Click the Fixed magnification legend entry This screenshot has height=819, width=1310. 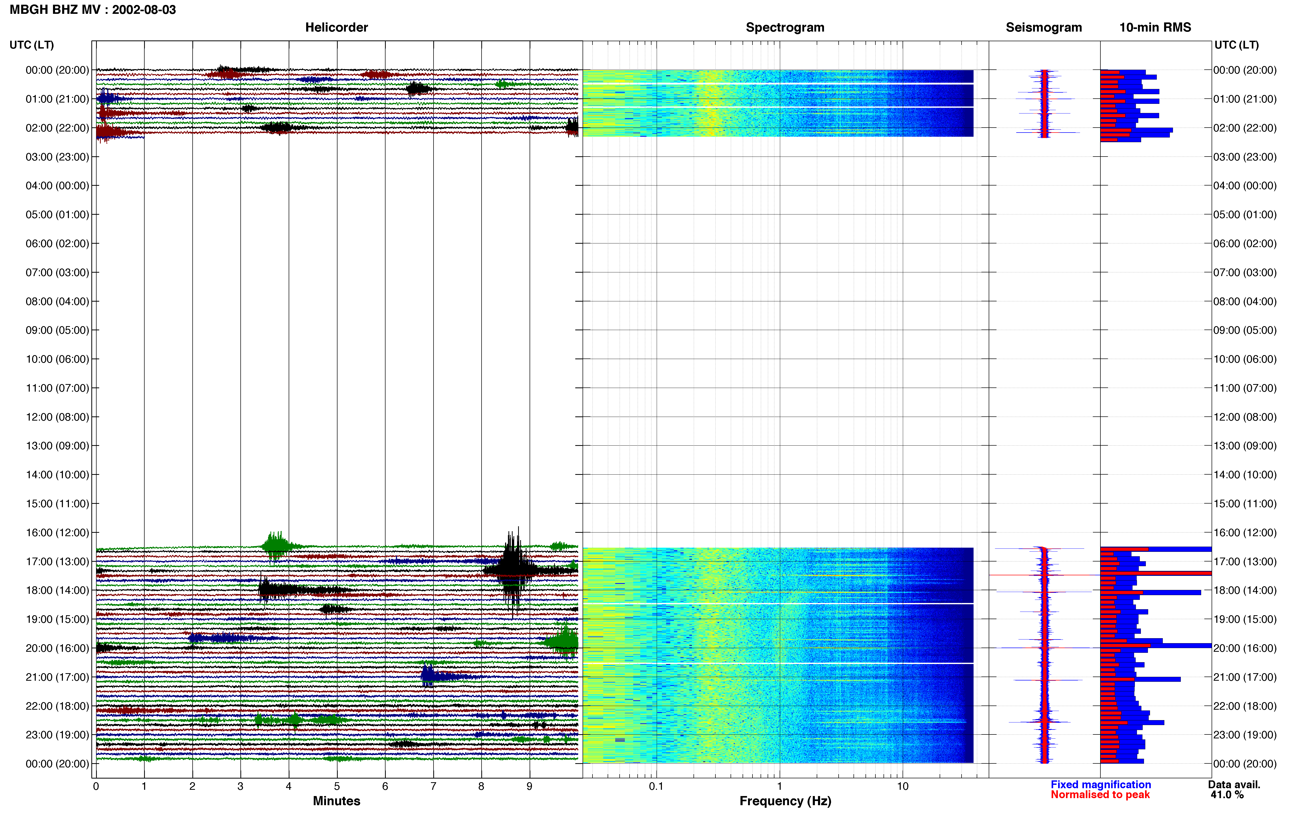click(x=1100, y=784)
